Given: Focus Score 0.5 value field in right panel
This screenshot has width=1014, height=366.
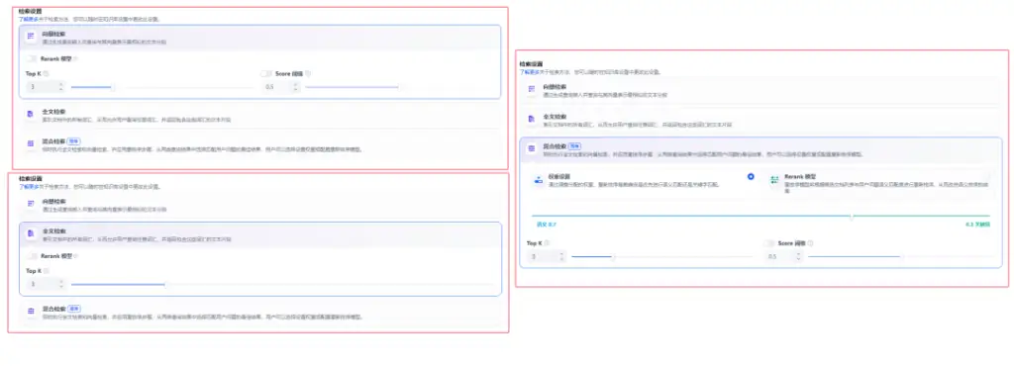Looking at the screenshot, I should [783, 256].
